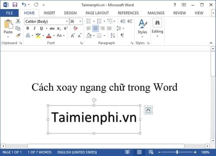Switch to Print Layout view
Screen dimensions: 216x156
point(139,152)
